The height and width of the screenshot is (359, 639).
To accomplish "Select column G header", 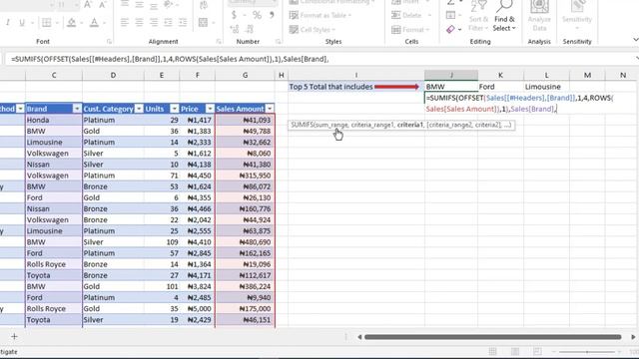I will [245, 76].
